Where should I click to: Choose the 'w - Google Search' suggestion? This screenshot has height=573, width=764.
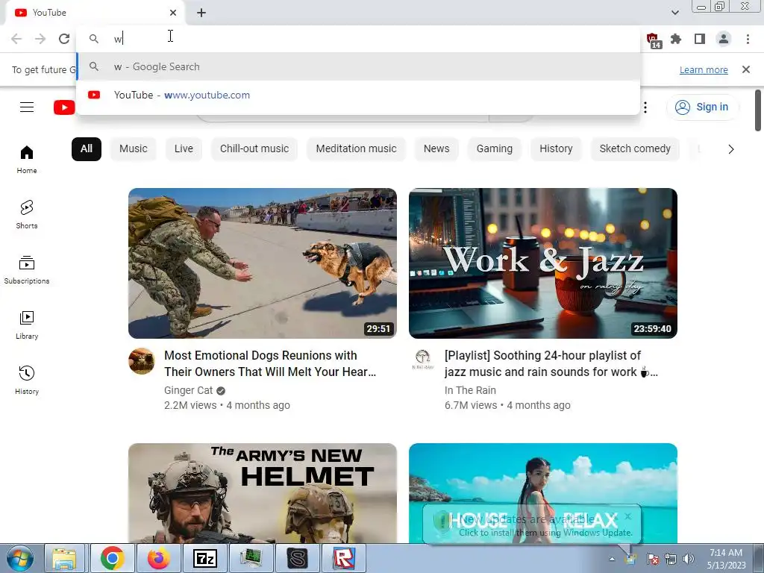(358, 66)
